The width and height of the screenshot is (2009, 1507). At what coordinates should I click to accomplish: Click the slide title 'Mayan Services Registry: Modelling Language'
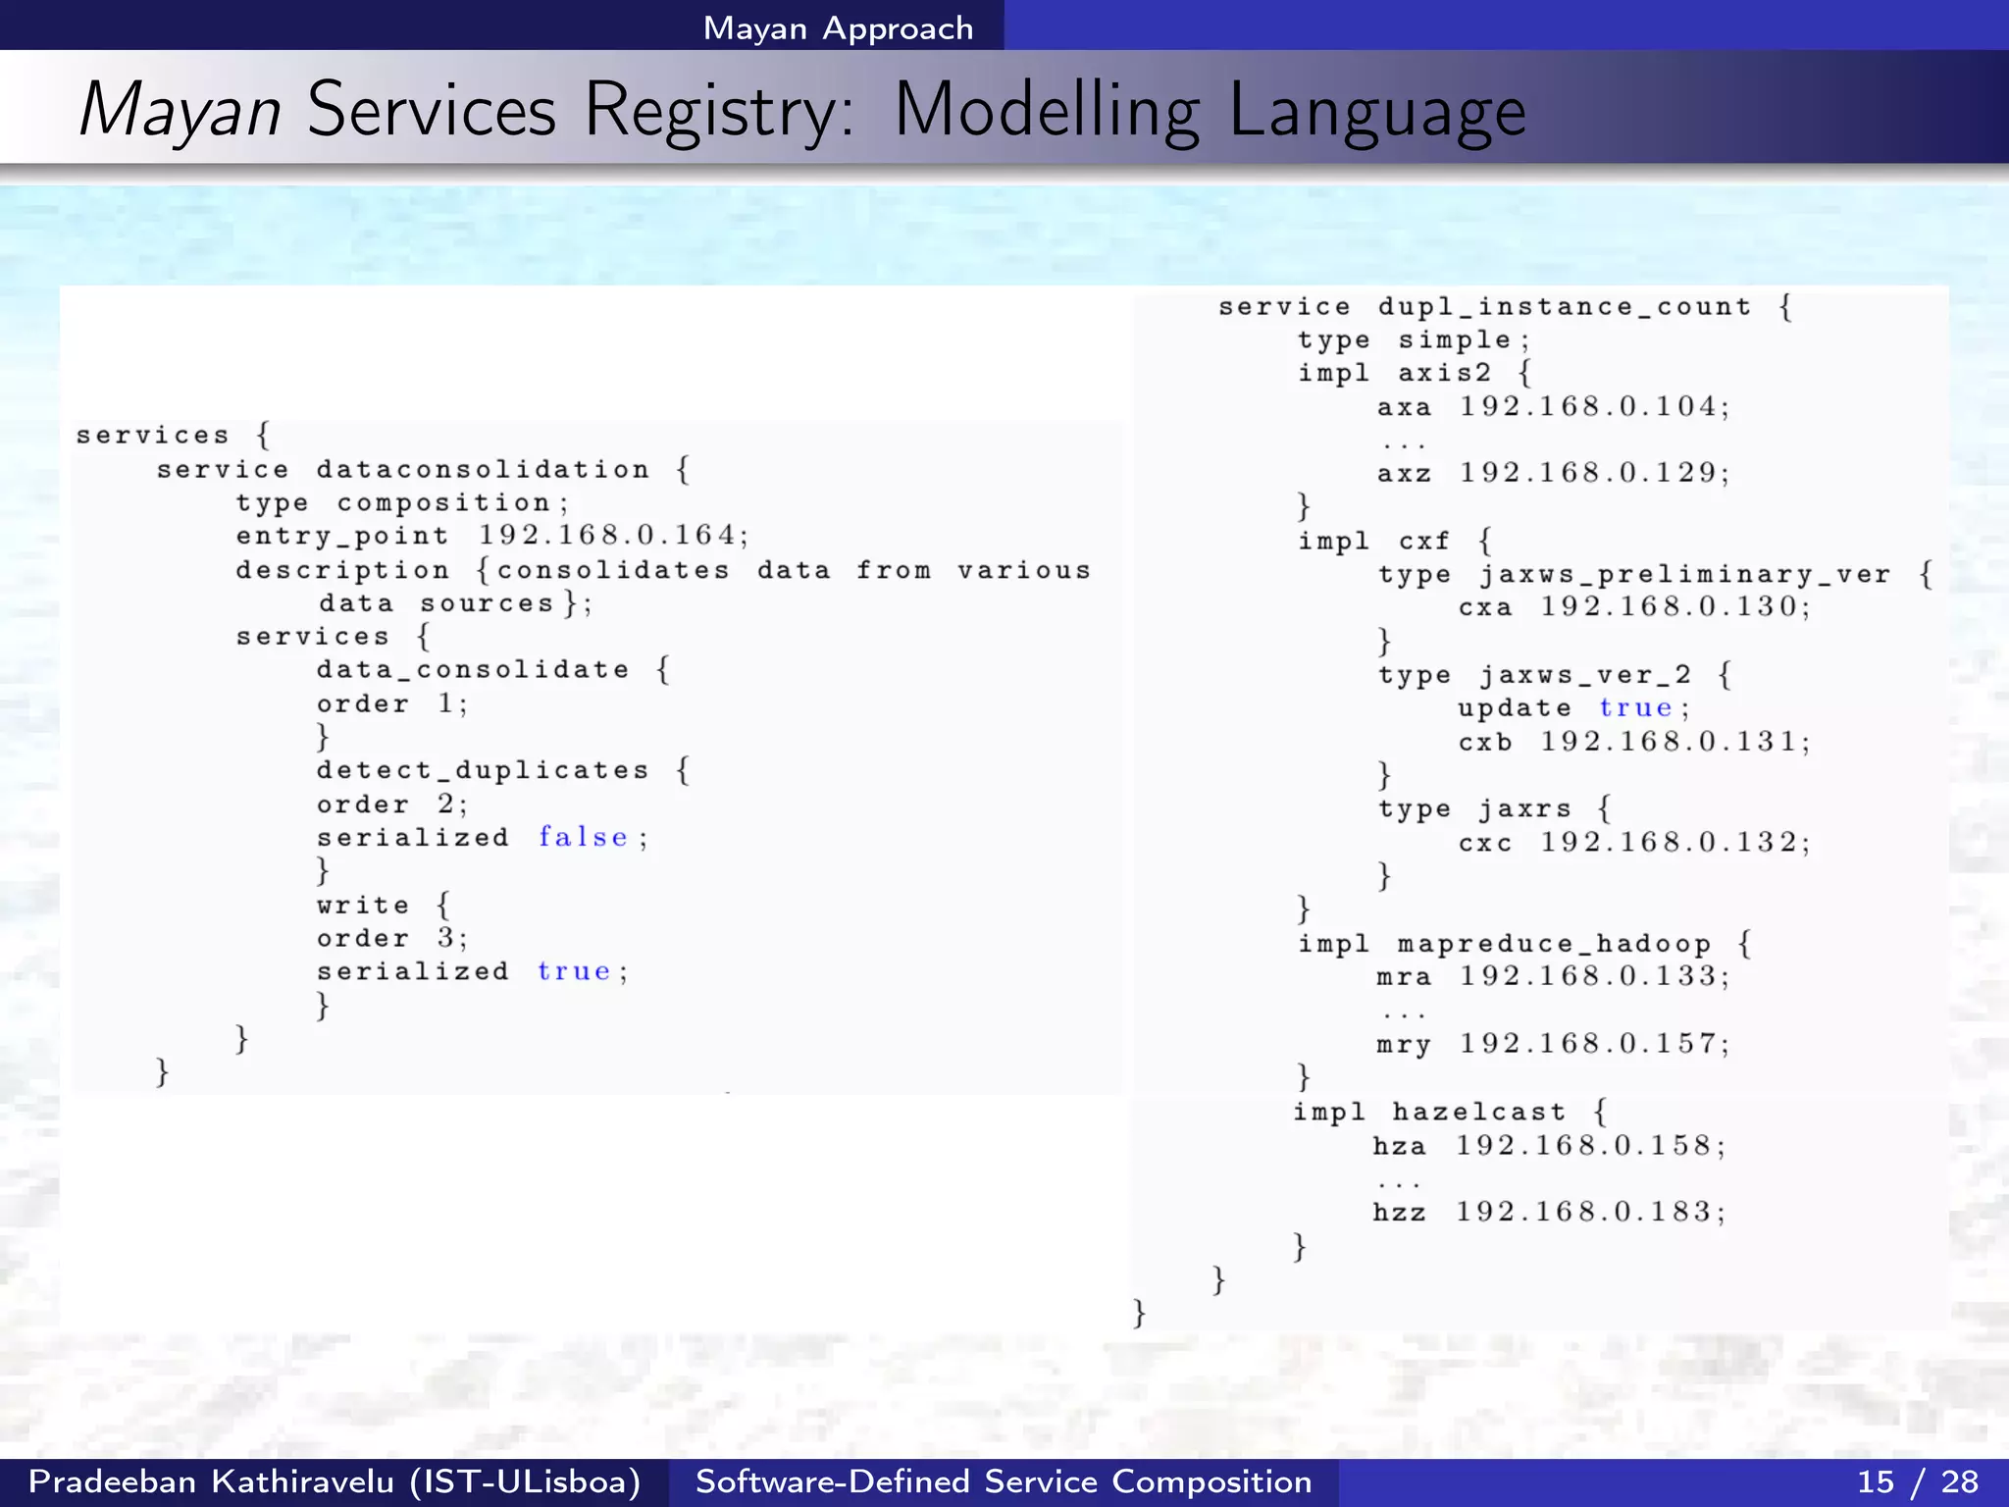pyautogui.click(x=802, y=111)
